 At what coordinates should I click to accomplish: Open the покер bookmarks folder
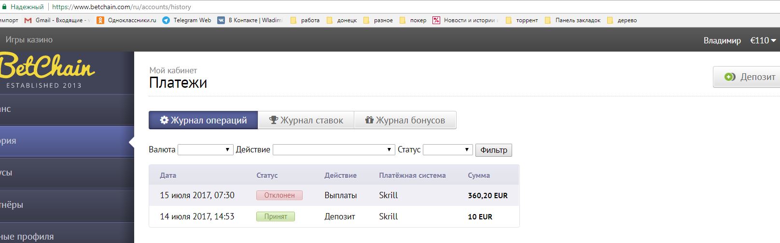point(413,20)
